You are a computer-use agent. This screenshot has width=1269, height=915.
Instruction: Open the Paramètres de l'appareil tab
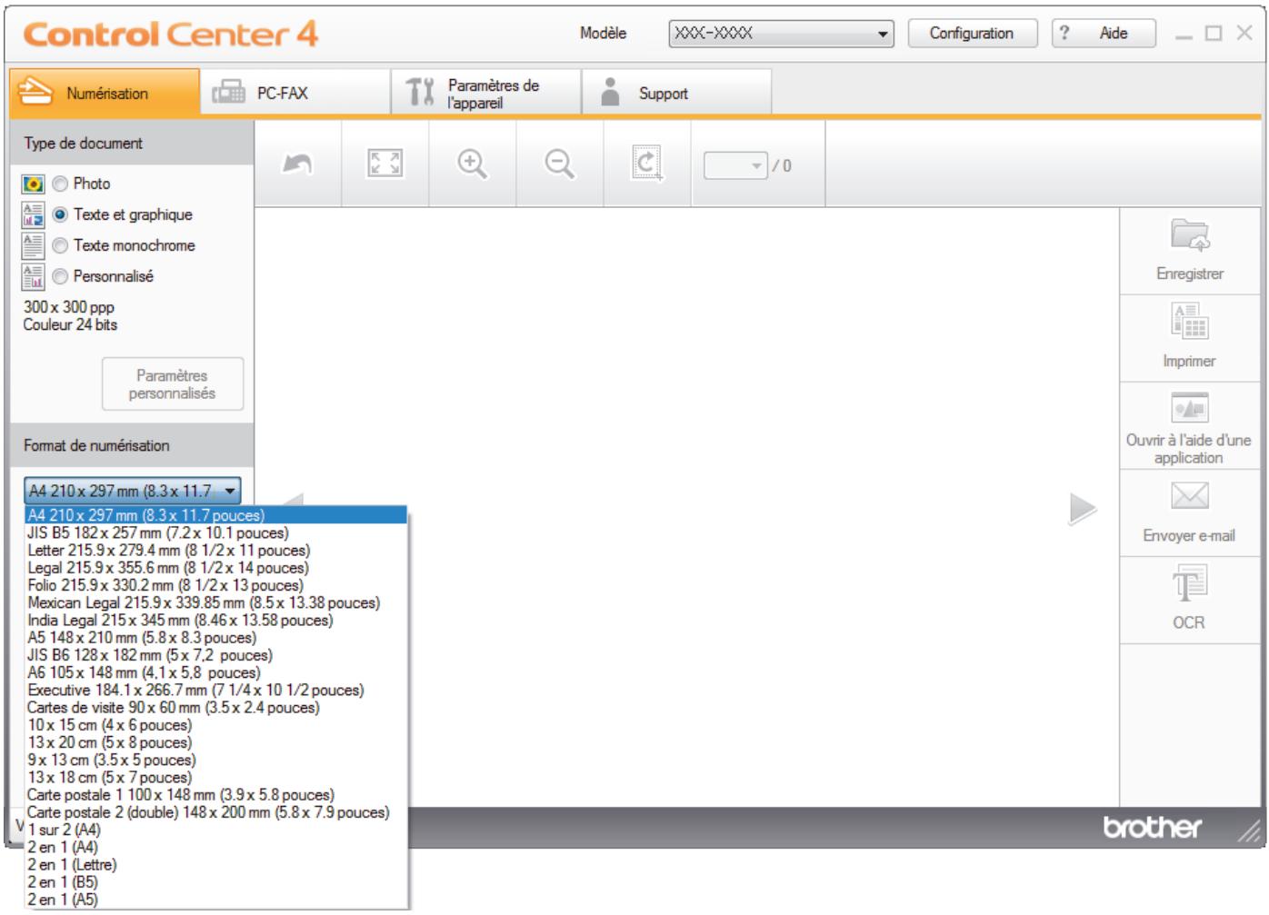point(486,93)
